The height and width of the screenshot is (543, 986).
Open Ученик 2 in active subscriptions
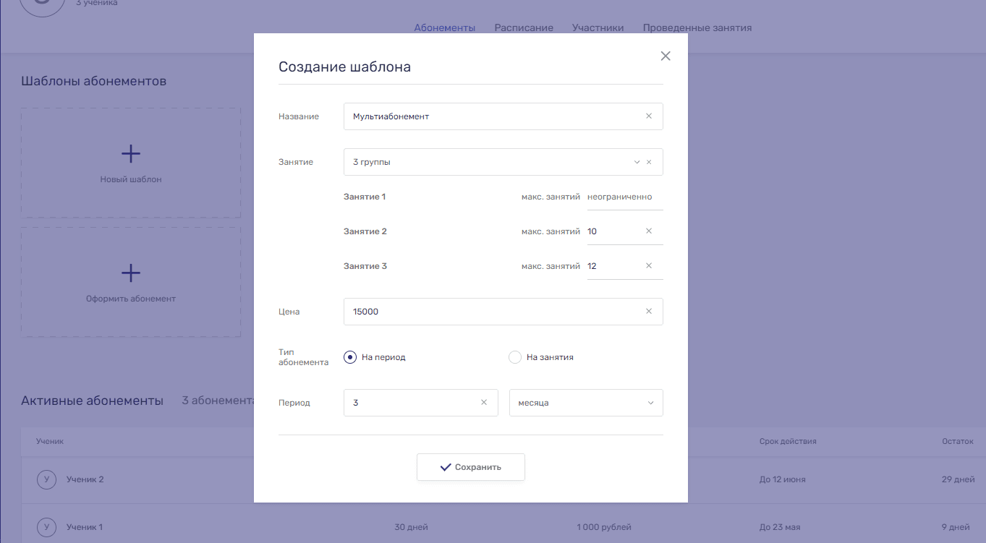click(85, 479)
